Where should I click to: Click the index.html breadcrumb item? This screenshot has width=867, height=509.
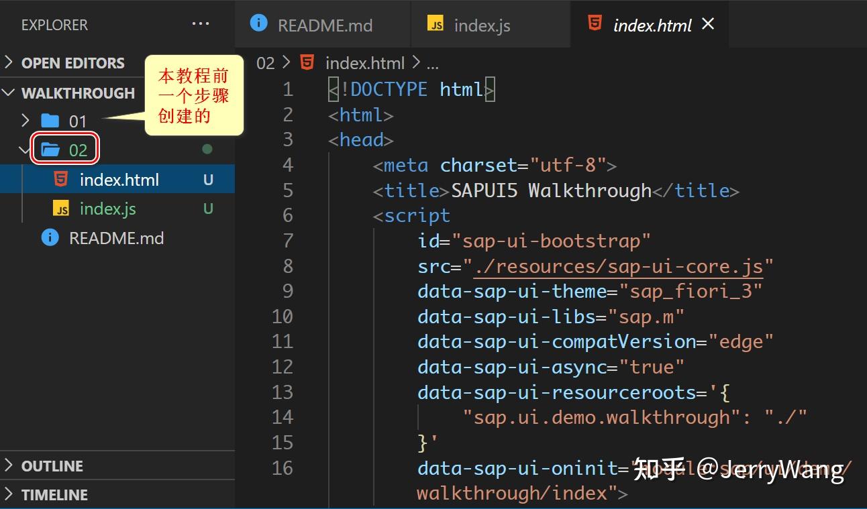point(364,62)
